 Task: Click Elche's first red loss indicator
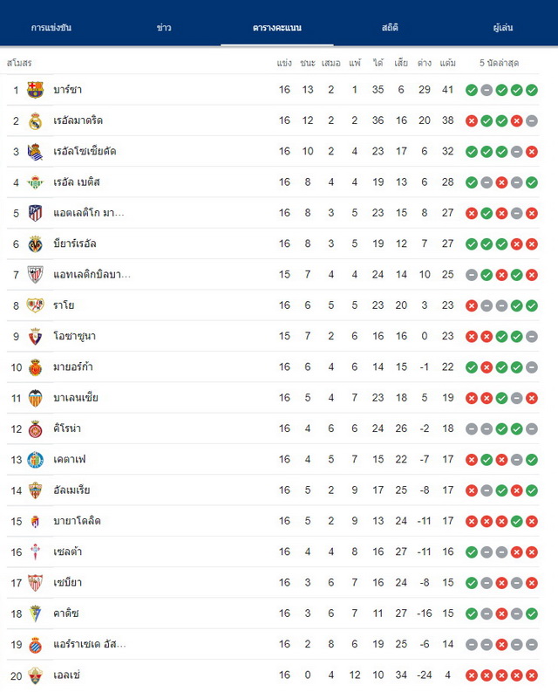point(472,675)
